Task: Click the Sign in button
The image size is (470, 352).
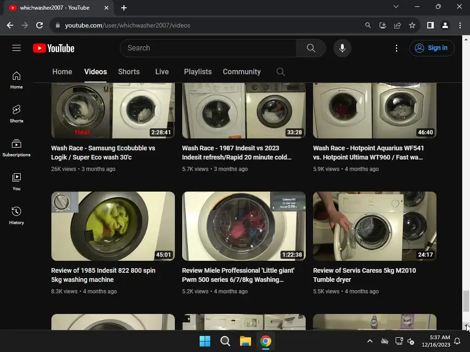Action: click(x=431, y=48)
